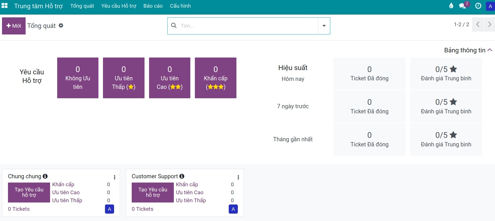Click the info icon next to Customer Support
495x221 pixels.
click(x=182, y=176)
